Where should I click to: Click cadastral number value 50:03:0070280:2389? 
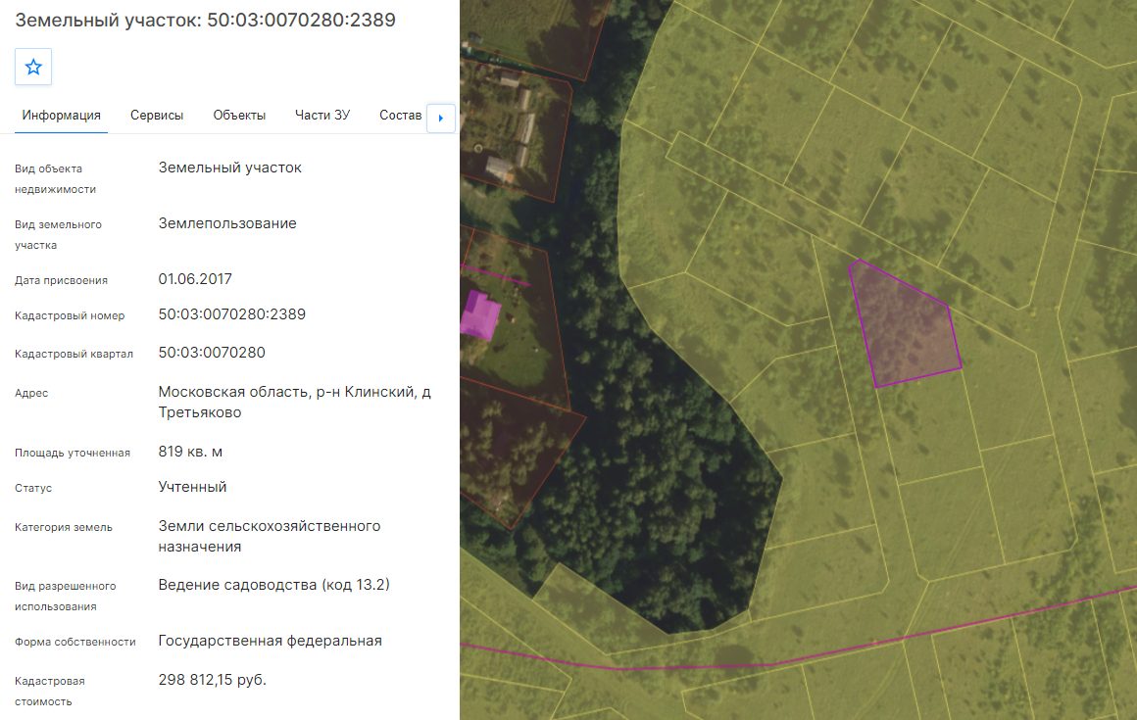232,314
